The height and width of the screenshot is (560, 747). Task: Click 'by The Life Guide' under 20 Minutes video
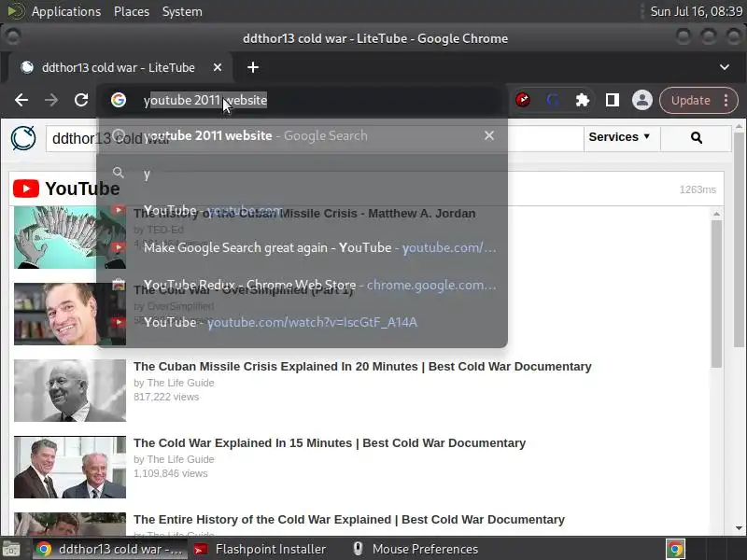coord(174,383)
